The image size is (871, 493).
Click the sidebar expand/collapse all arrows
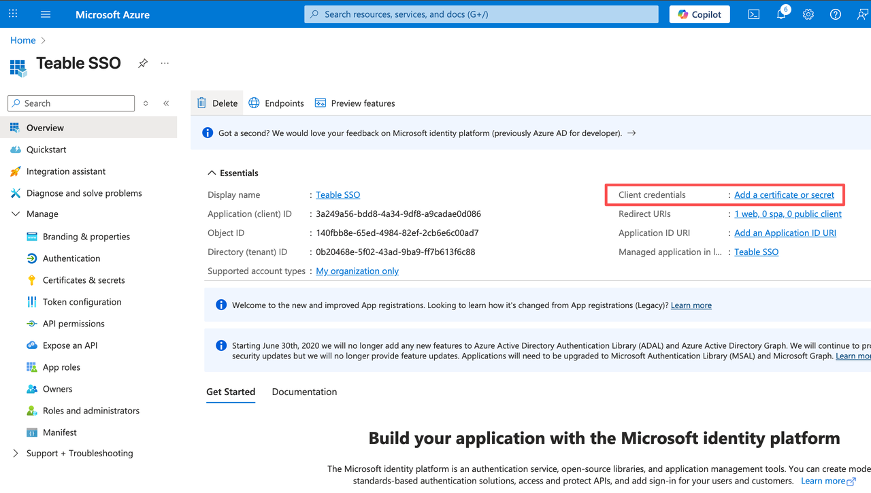[146, 103]
